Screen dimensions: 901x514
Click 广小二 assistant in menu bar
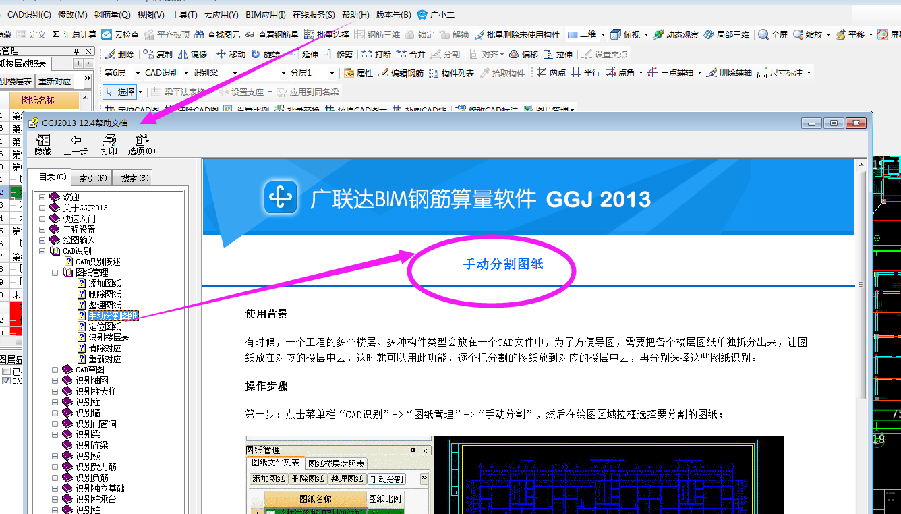437,14
